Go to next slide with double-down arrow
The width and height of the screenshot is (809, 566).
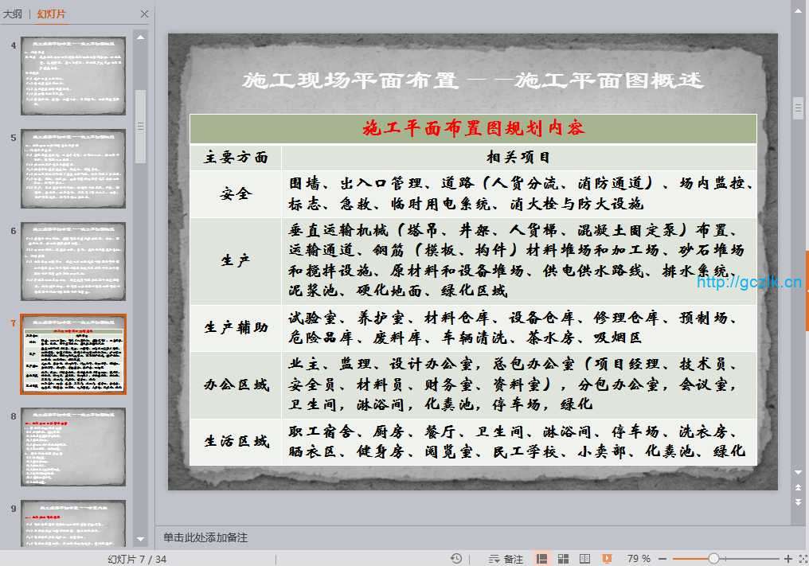799,502
